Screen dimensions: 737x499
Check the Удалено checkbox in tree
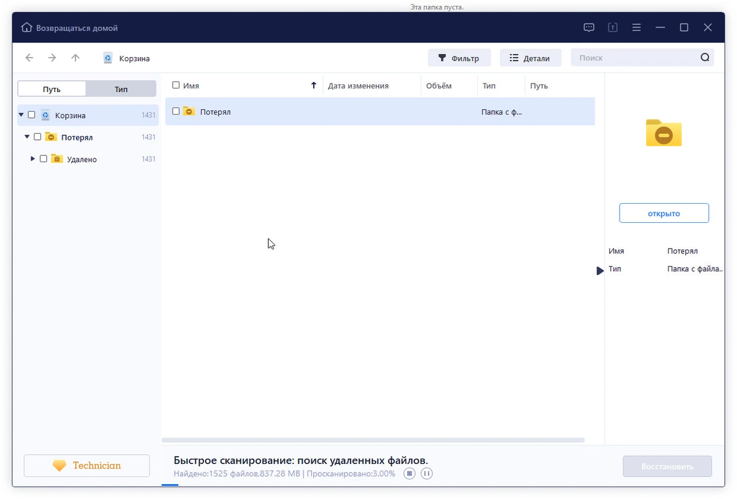pos(43,158)
